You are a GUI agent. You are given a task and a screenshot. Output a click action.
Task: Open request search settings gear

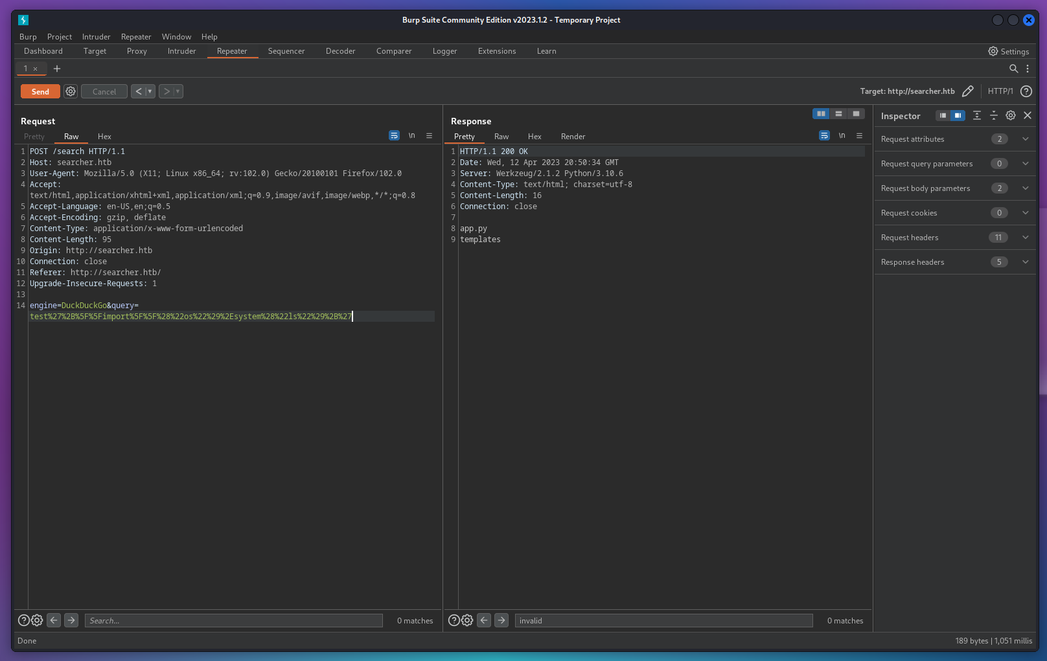[37, 620]
